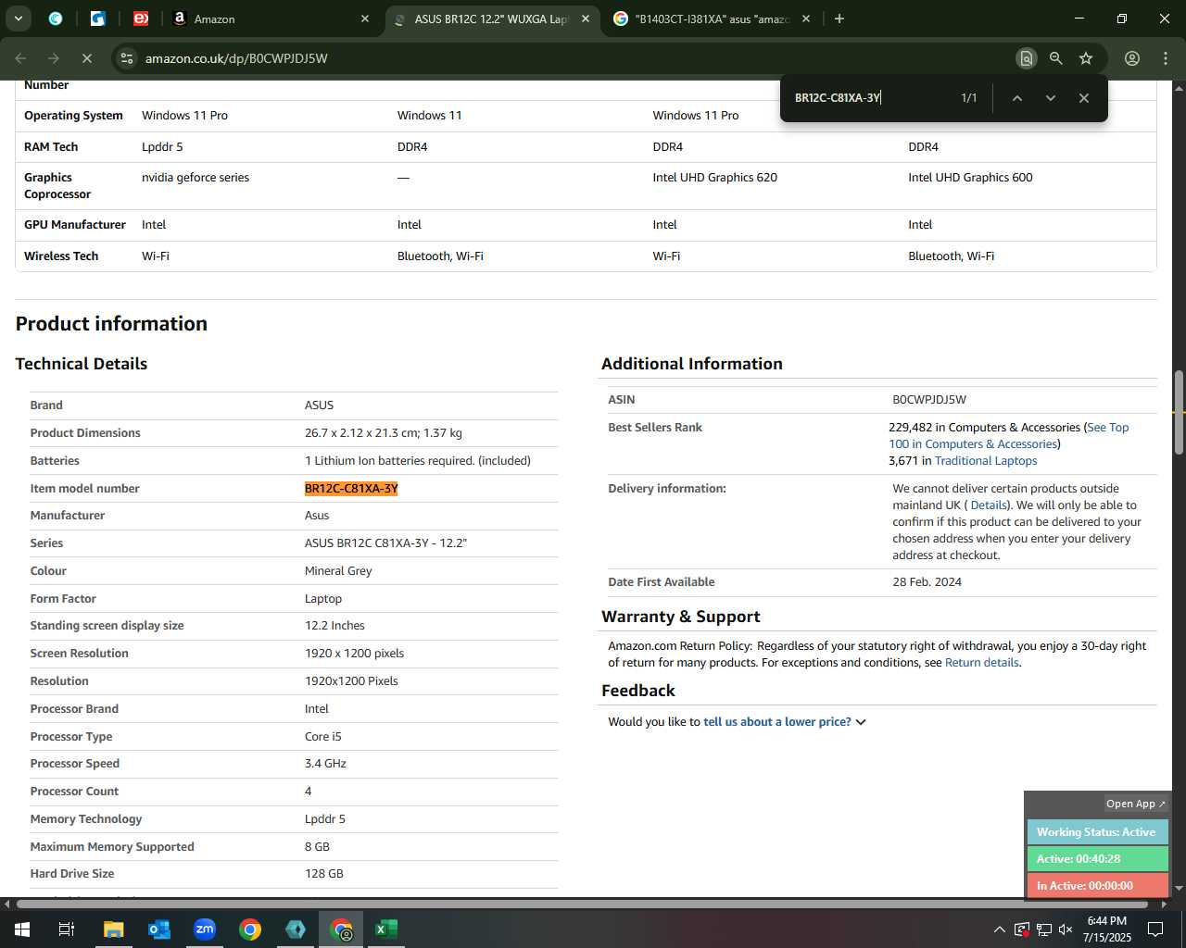Click Colour value Mineral Grey
The width and height of the screenshot is (1186, 948).
[x=338, y=571]
